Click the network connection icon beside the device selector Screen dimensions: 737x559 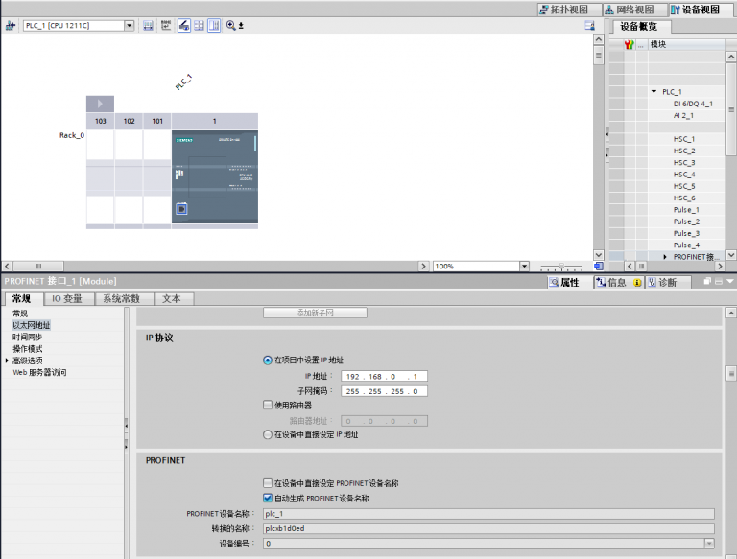pos(11,25)
